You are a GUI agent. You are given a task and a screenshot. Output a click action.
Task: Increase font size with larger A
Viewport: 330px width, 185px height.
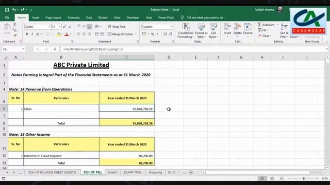[64, 27]
